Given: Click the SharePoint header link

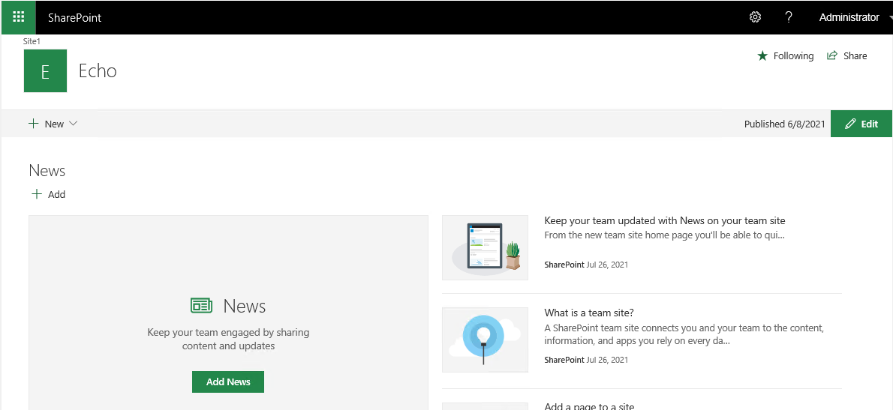Looking at the screenshot, I should tap(74, 18).
